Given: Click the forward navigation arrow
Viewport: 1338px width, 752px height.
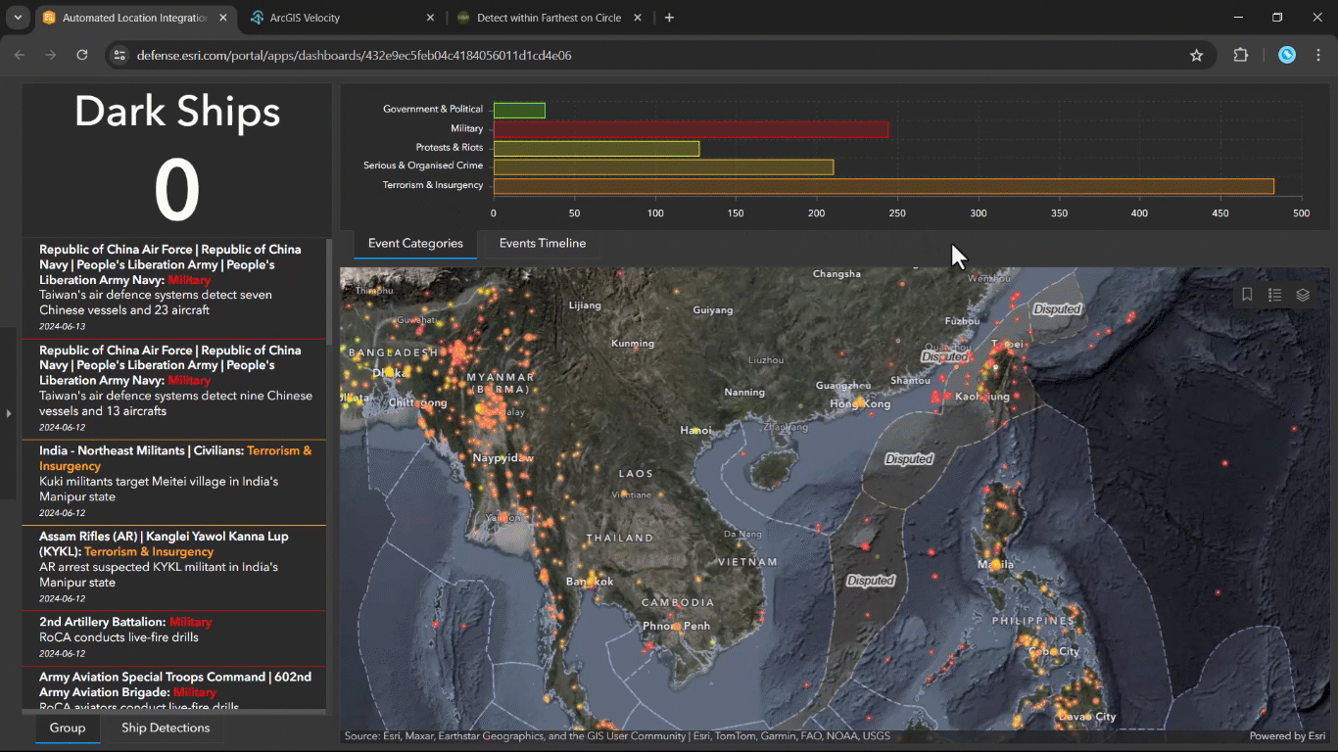Looking at the screenshot, I should [x=50, y=55].
